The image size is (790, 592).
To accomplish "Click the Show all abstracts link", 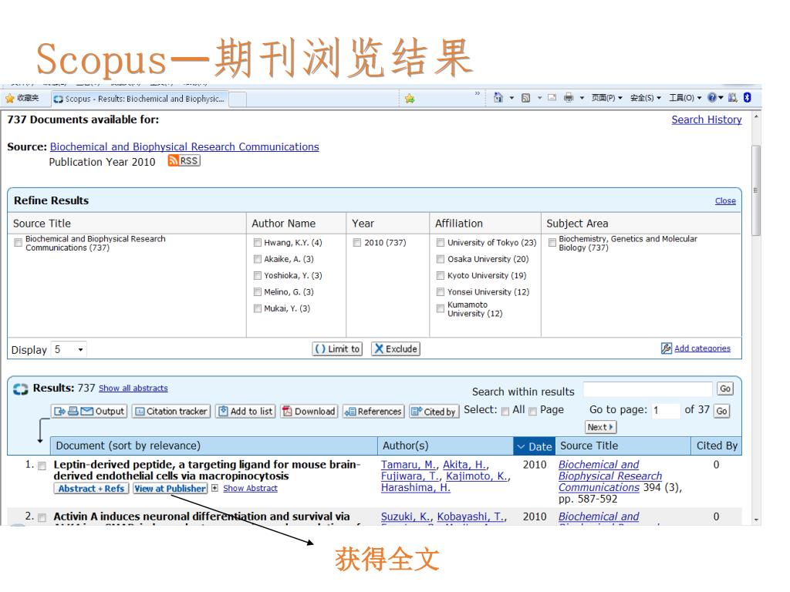I will [x=133, y=388].
